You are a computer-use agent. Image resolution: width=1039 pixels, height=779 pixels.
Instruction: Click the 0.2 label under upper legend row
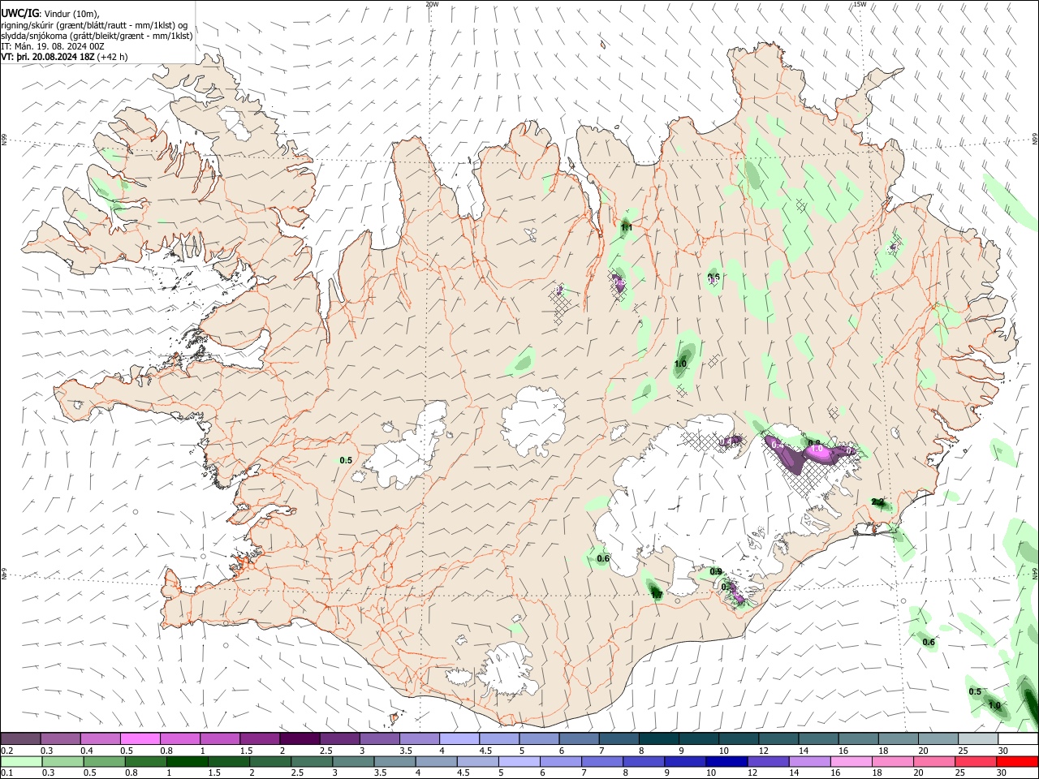[7, 751]
